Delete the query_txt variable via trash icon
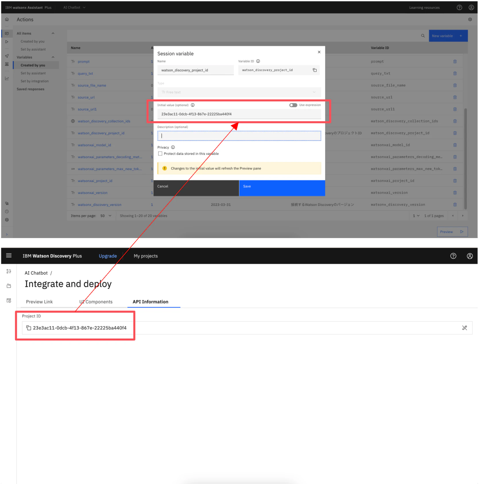 pos(455,73)
